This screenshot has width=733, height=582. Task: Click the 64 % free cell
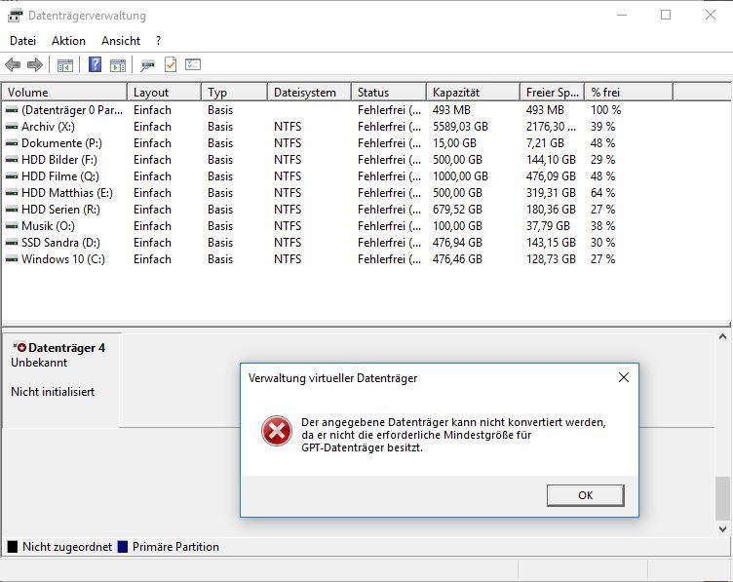click(x=602, y=193)
